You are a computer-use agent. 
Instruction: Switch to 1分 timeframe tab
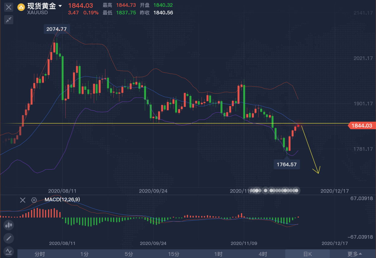[x=84, y=254]
